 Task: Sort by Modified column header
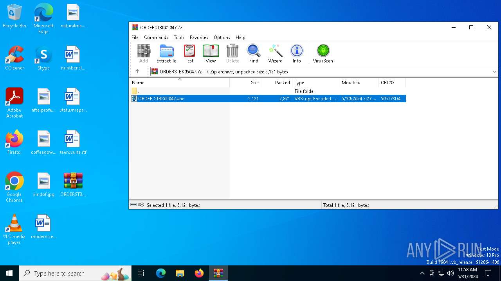coord(359,83)
